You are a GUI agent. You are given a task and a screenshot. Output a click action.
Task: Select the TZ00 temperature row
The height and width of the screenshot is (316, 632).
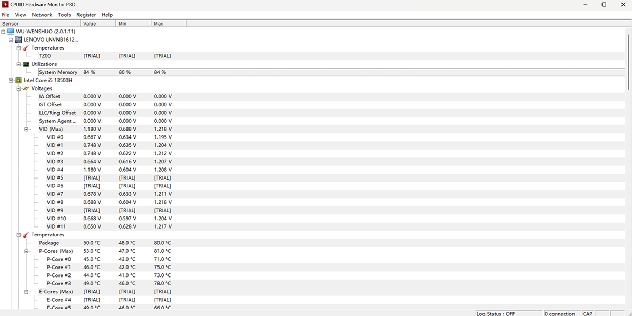tap(332, 56)
